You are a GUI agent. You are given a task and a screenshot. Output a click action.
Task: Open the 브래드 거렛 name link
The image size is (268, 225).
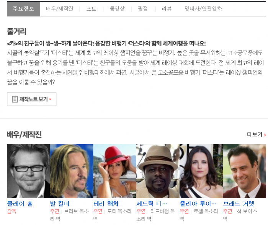click(238, 204)
